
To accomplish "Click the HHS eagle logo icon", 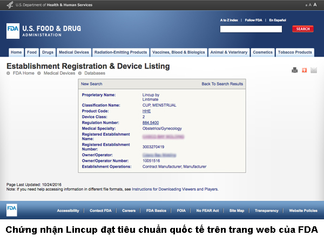I will [10, 5].
